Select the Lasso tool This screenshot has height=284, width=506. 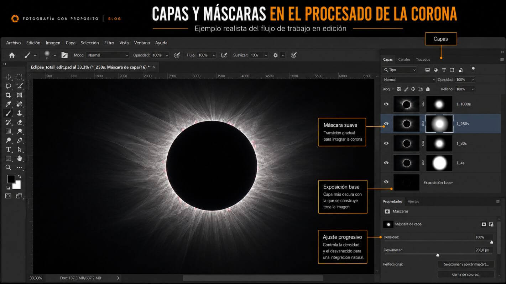[x=8, y=86]
